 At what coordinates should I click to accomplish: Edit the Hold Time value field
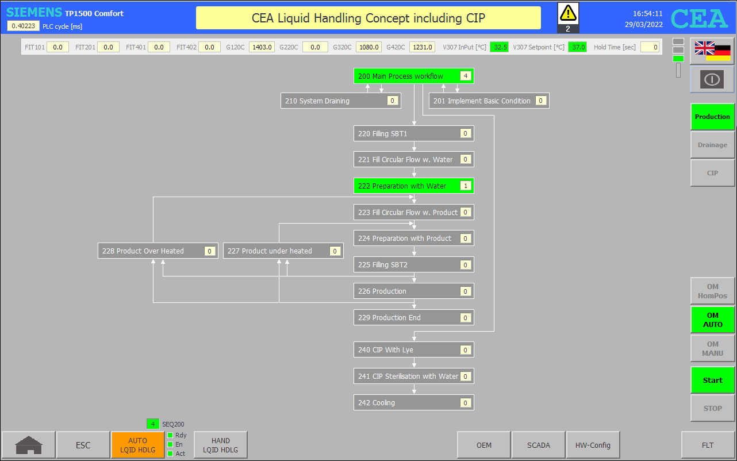(650, 47)
